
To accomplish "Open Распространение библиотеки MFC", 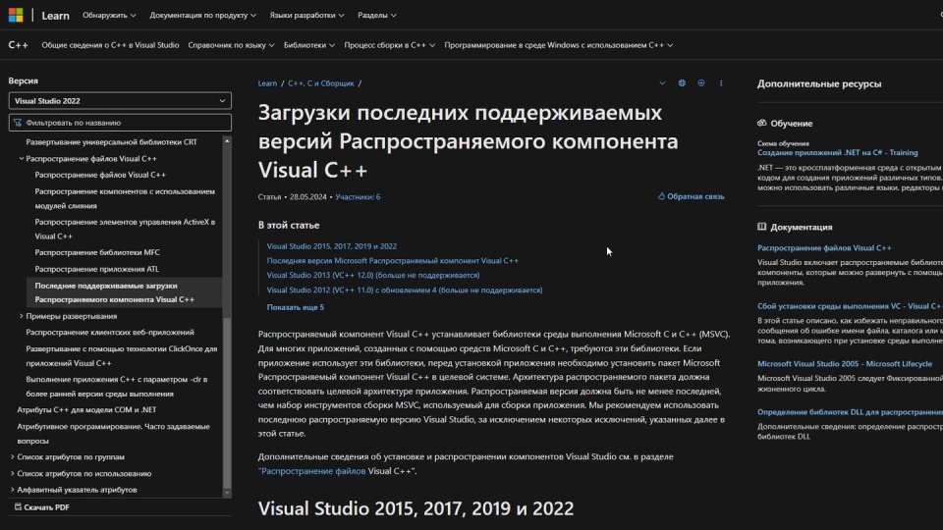I will (97, 252).
